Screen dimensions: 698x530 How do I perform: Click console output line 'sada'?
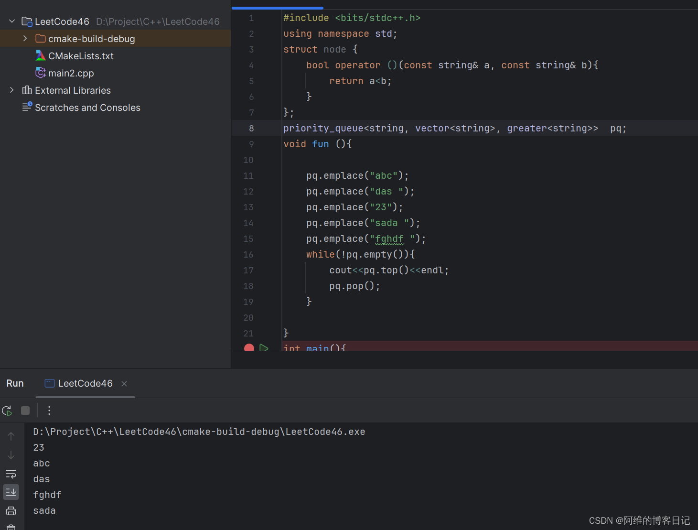(44, 510)
